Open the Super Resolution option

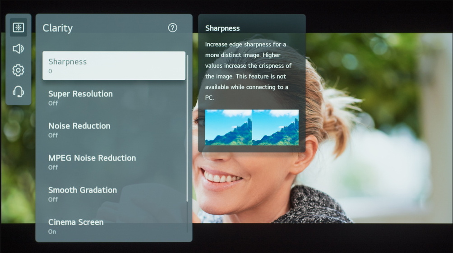pyautogui.click(x=114, y=98)
